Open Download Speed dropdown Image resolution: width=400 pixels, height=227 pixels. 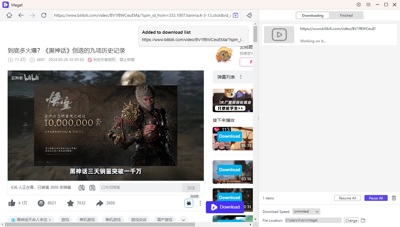click(306, 211)
